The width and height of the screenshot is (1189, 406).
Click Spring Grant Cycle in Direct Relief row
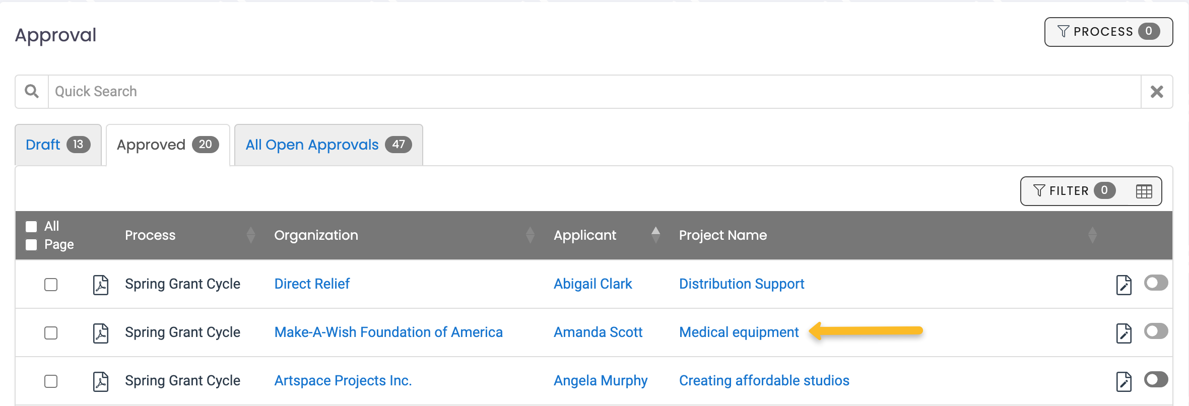(182, 284)
